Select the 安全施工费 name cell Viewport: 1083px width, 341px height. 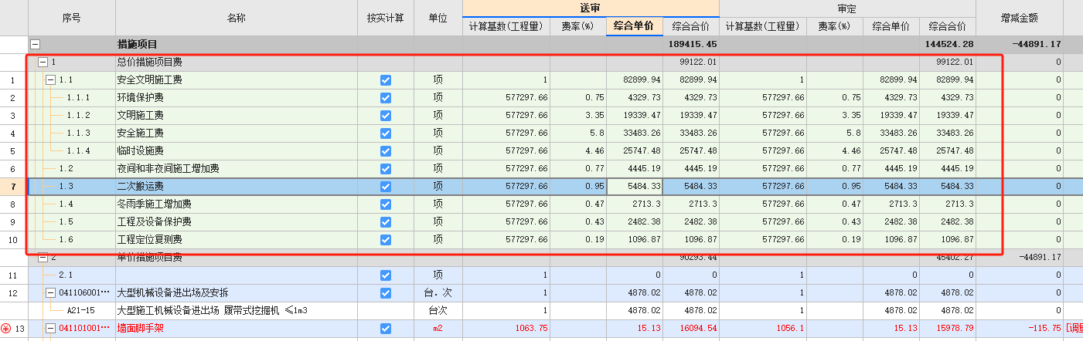[x=237, y=133]
